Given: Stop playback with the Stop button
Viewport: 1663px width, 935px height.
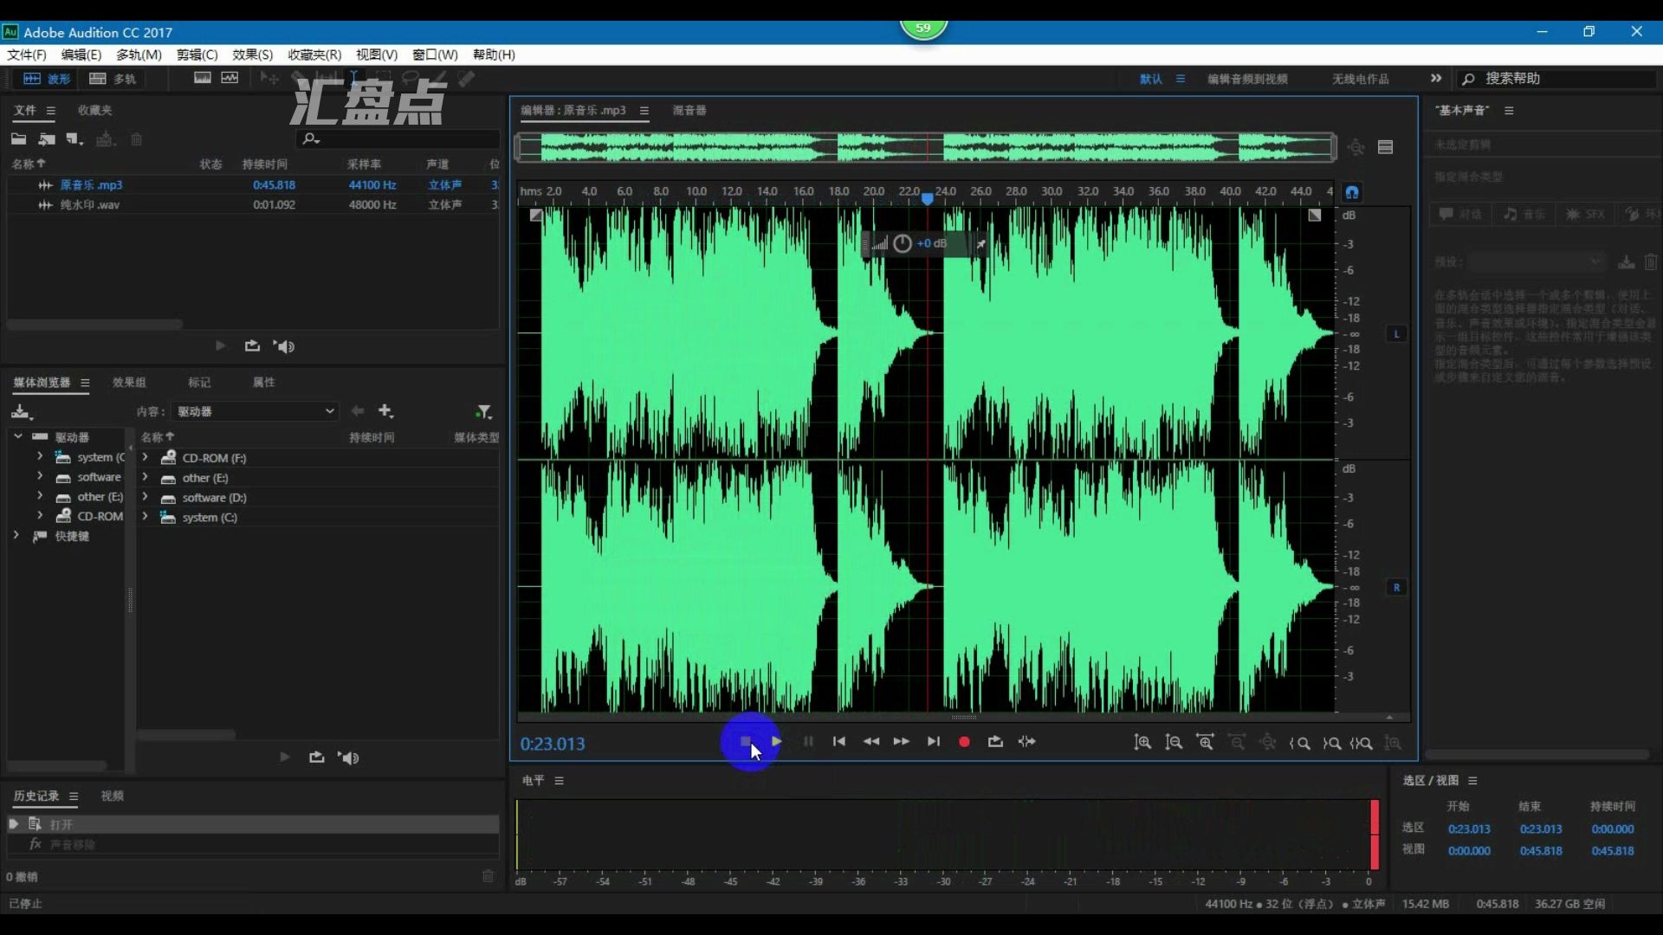Looking at the screenshot, I should coord(746,742).
